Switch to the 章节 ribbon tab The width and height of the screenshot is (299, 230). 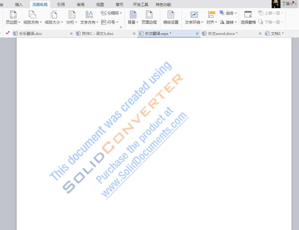(x=119, y=4)
